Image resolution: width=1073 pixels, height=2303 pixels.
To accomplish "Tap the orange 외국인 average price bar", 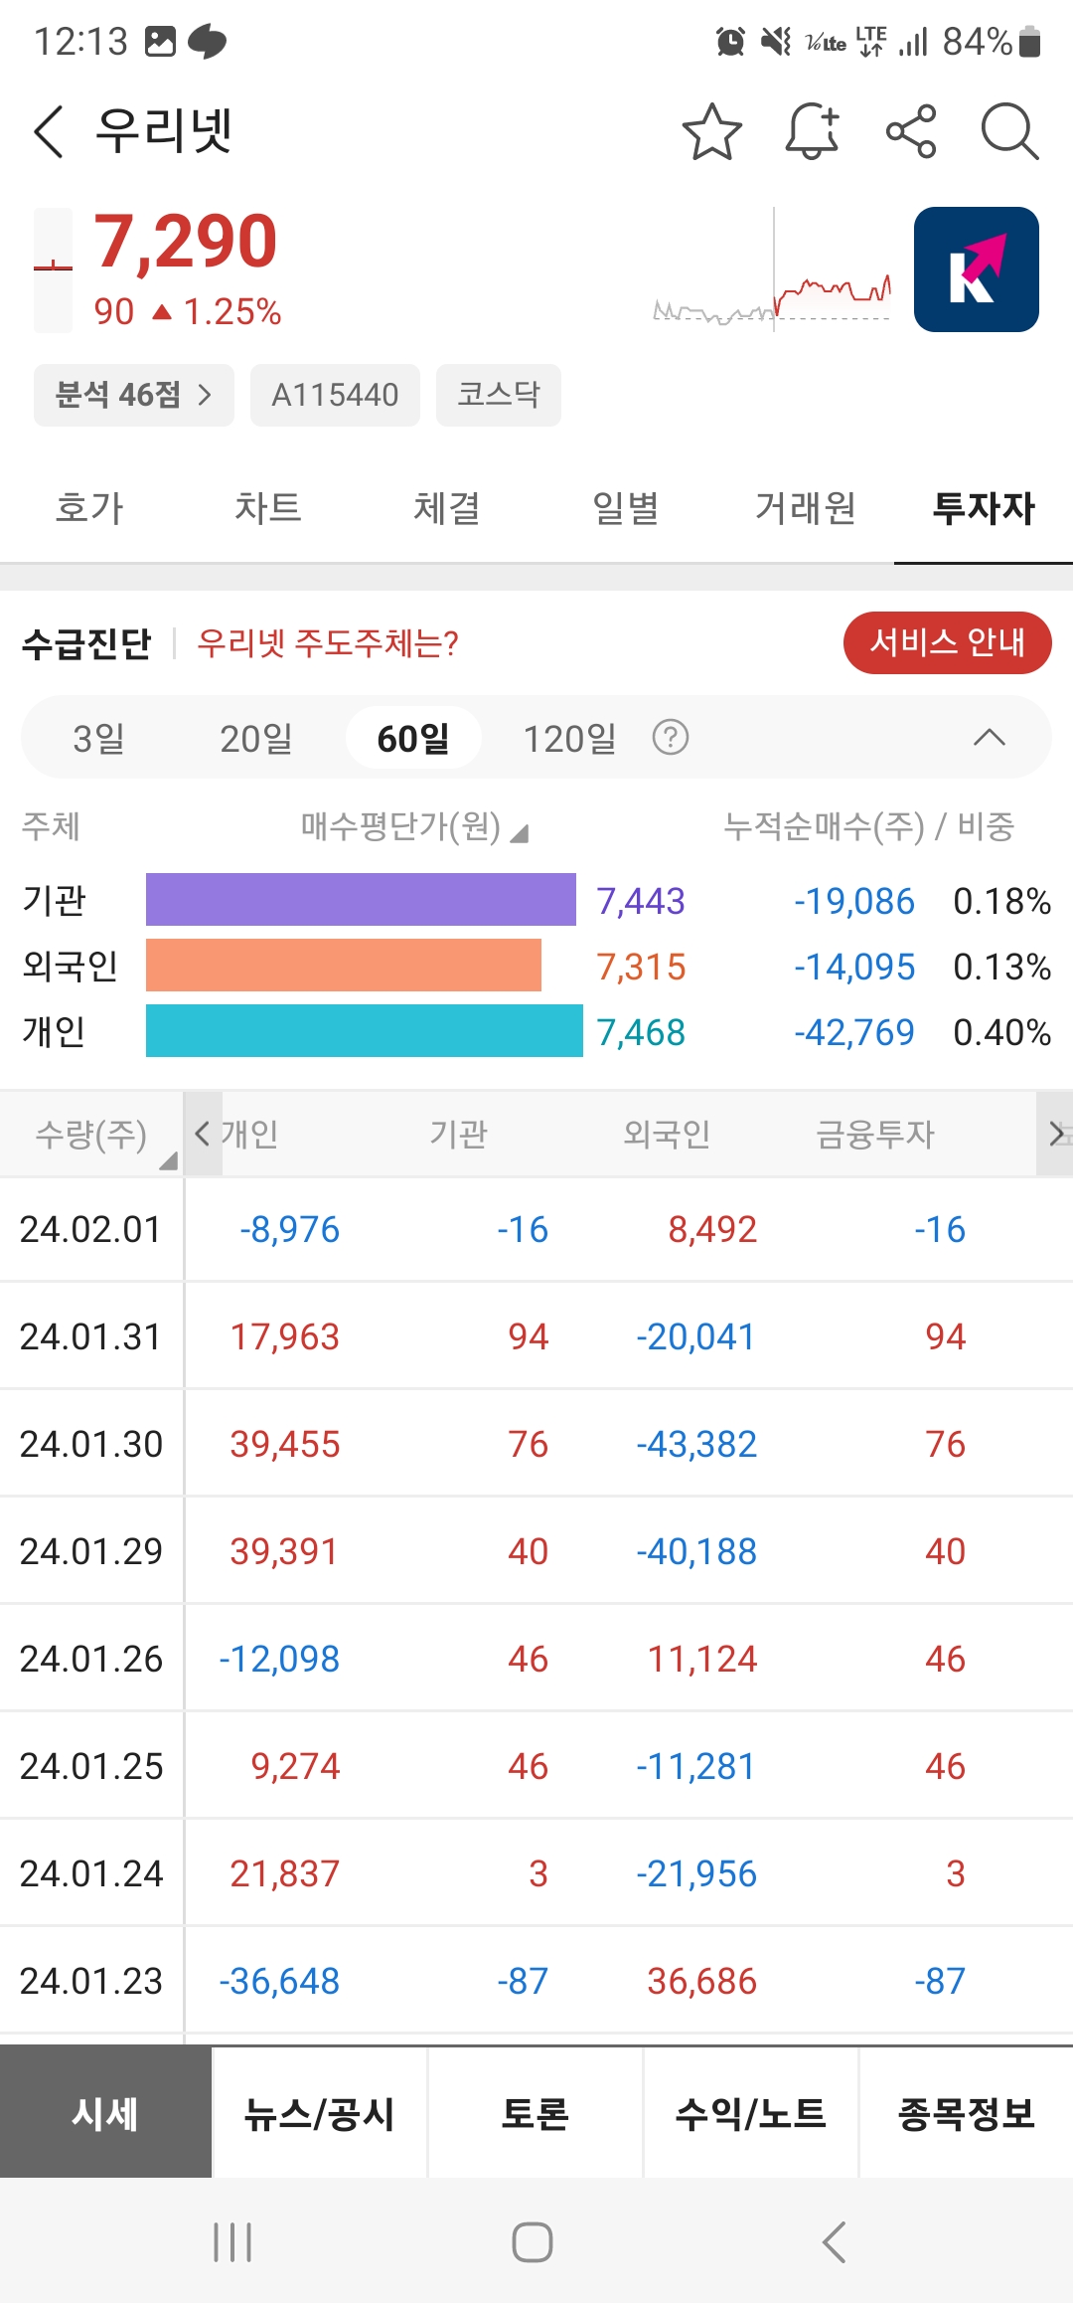I will (344, 966).
